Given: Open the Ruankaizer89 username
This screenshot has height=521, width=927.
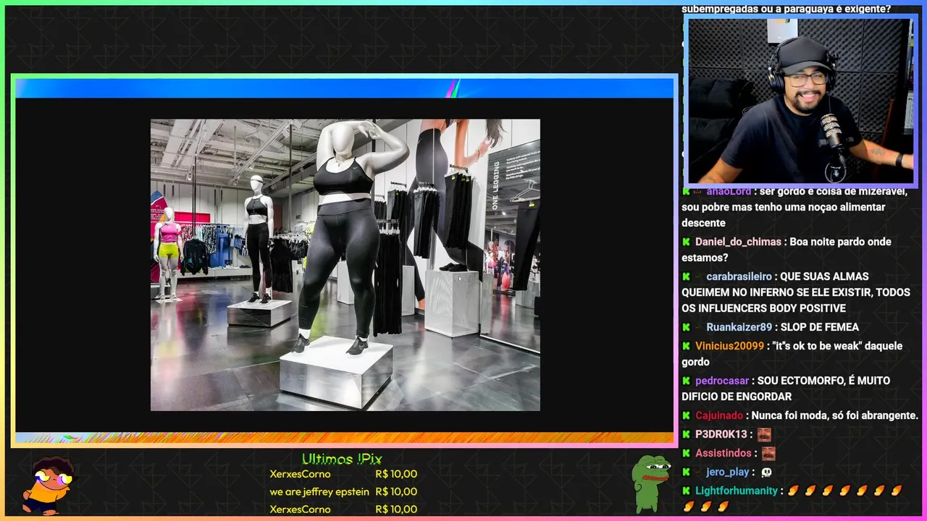Looking at the screenshot, I should (739, 327).
